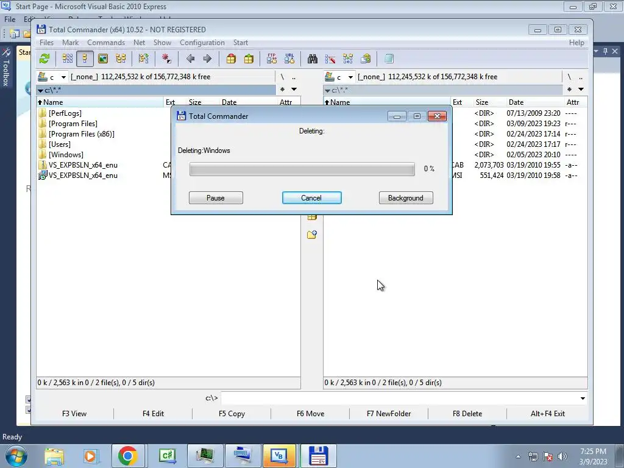
Task: Expand the right panel directory history arrow
Action: 581,90
